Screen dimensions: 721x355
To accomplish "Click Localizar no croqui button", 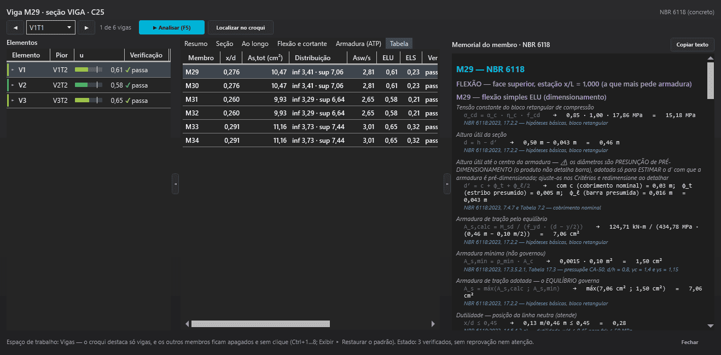I will [240, 27].
